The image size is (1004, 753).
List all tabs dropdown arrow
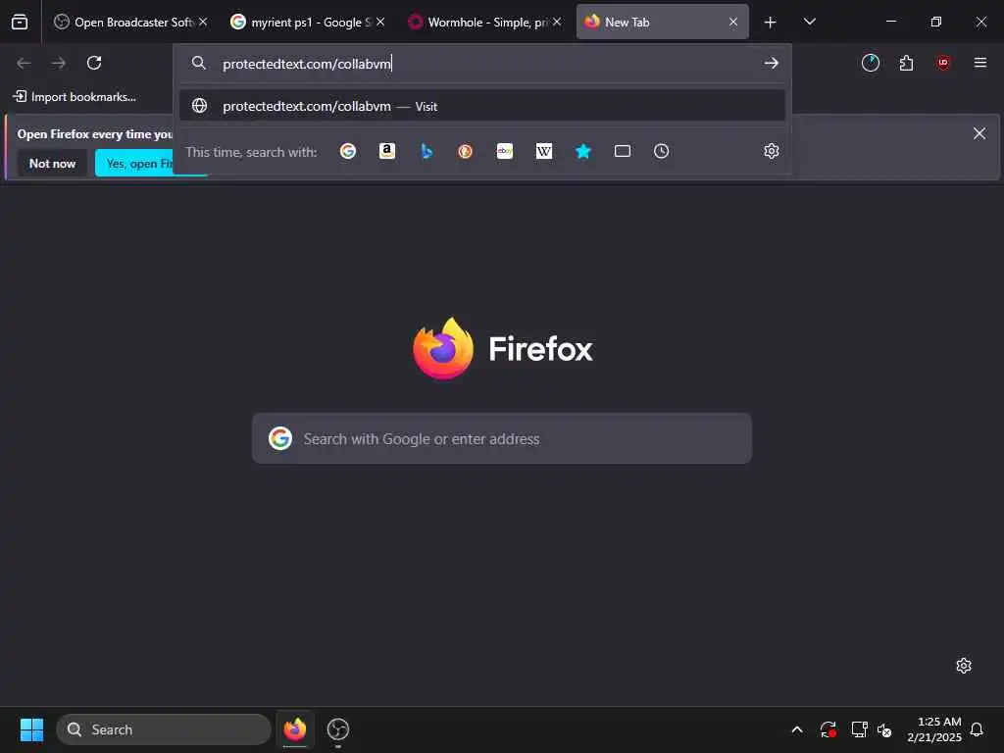tap(809, 23)
